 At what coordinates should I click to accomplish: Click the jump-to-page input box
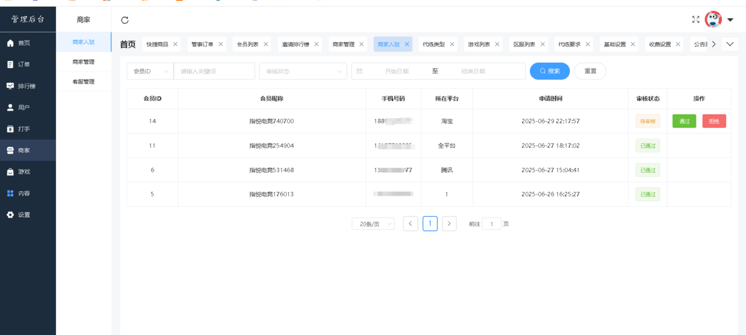point(492,224)
